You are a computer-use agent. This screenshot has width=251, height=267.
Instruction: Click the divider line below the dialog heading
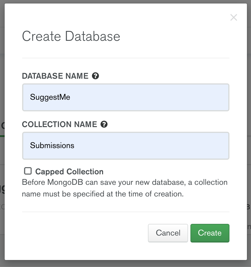click(x=125, y=58)
